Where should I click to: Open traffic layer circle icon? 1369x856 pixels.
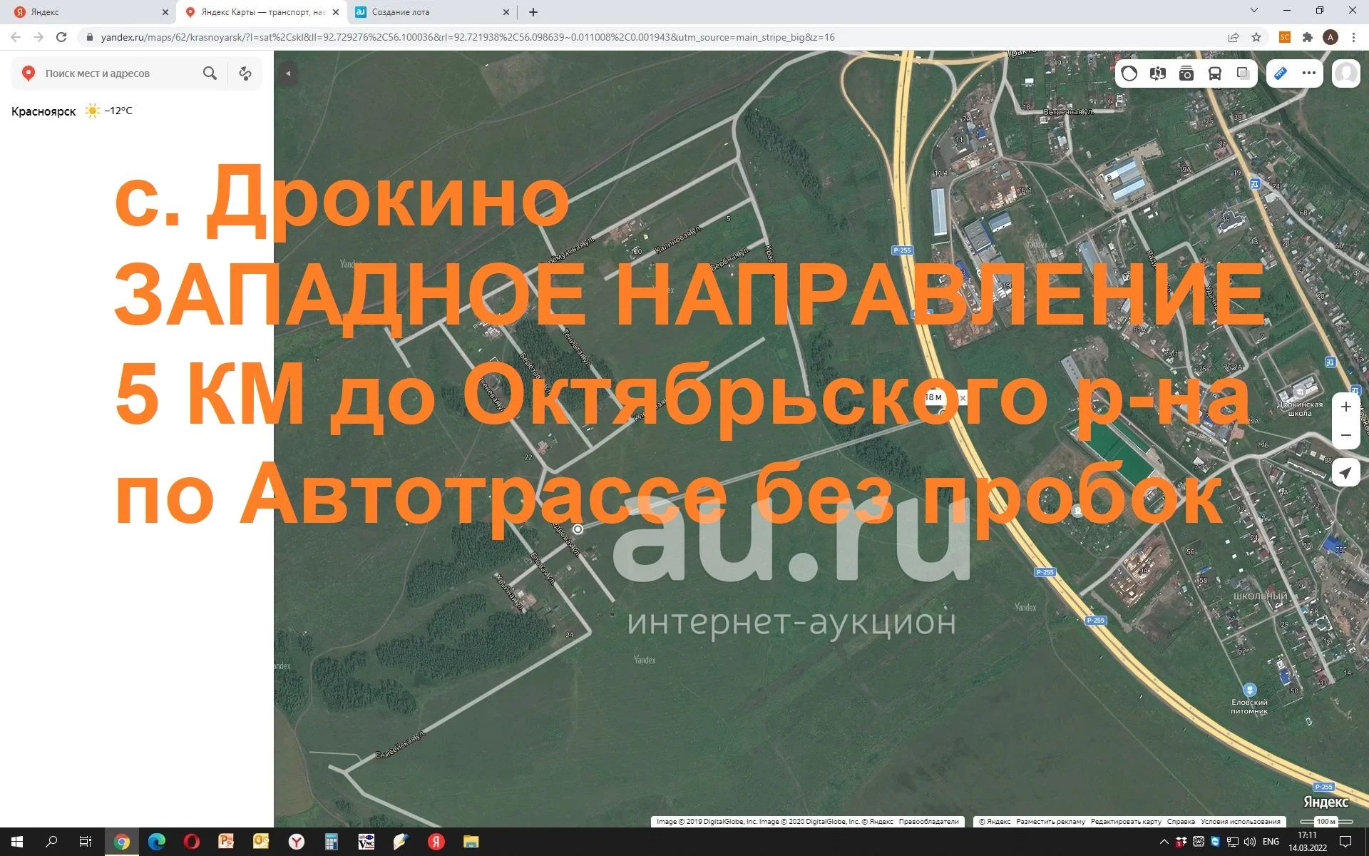click(x=1129, y=73)
